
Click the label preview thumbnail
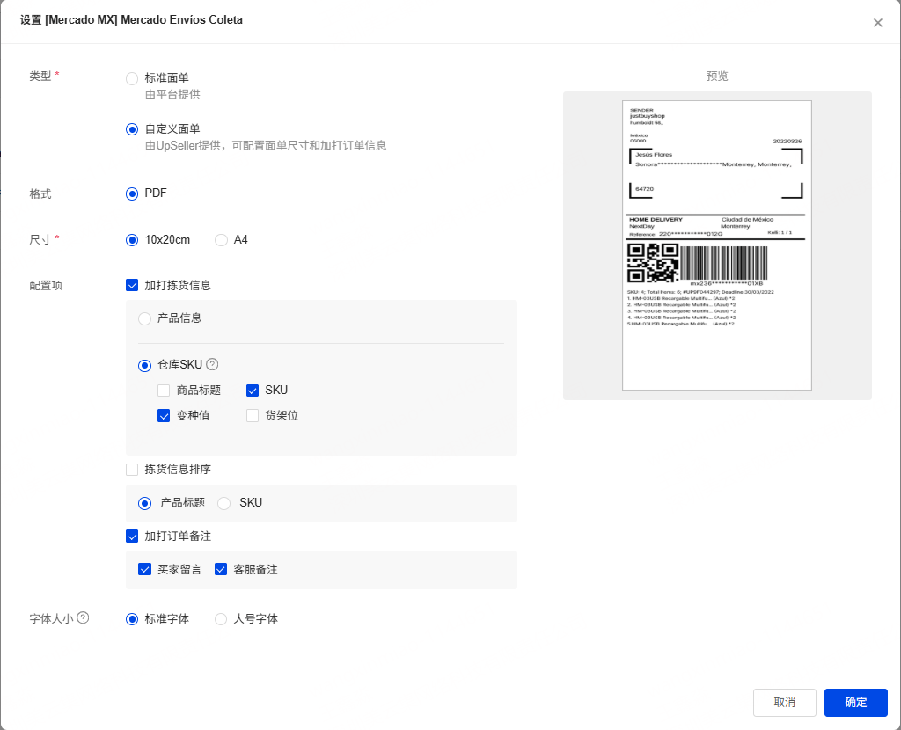(716, 245)
